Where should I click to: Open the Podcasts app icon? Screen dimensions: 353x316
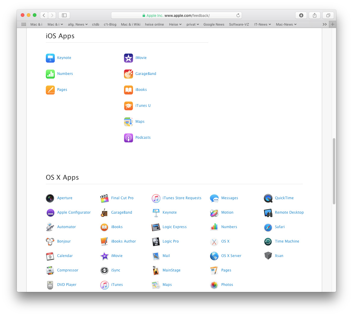coord(129,138)
